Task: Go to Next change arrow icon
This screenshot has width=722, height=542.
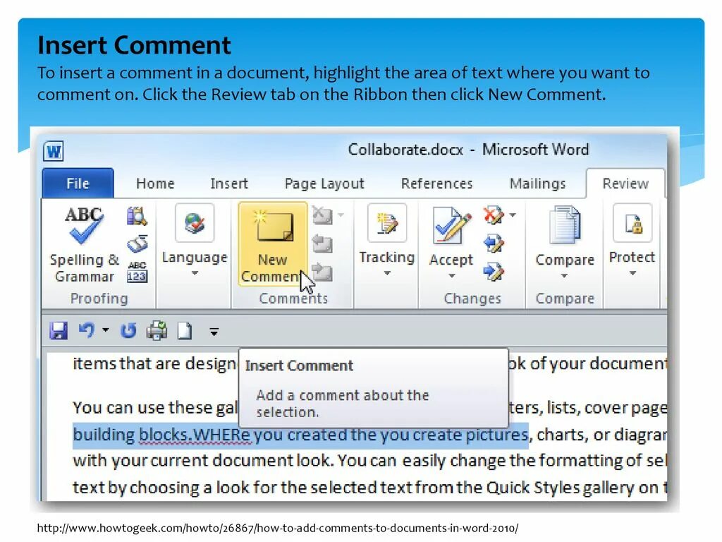Action: [494, 272]
